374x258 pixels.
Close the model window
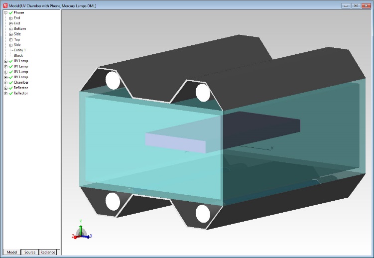pyautogui.click(x=366, y=5)
